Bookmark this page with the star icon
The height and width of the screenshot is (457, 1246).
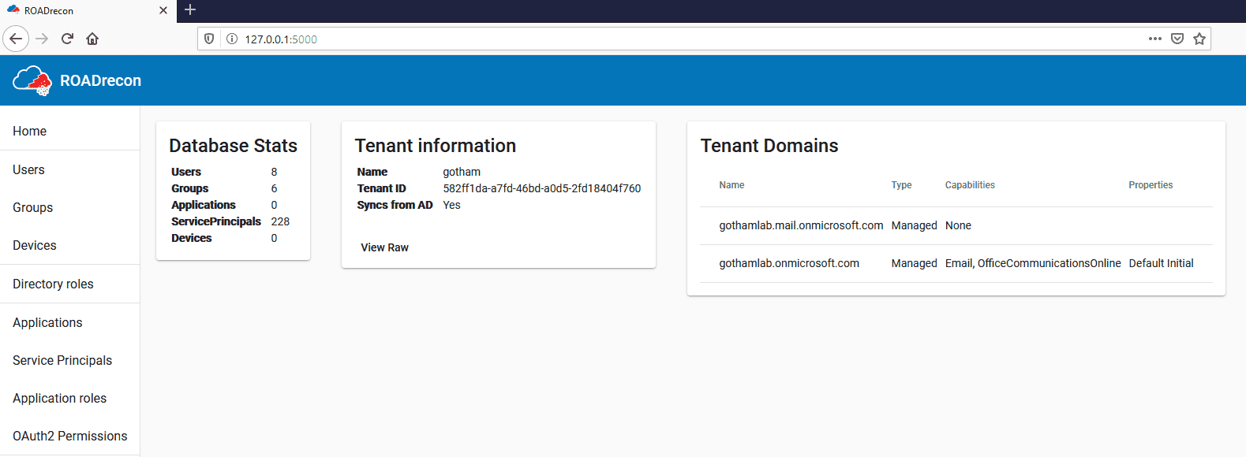click(1199, 39)
